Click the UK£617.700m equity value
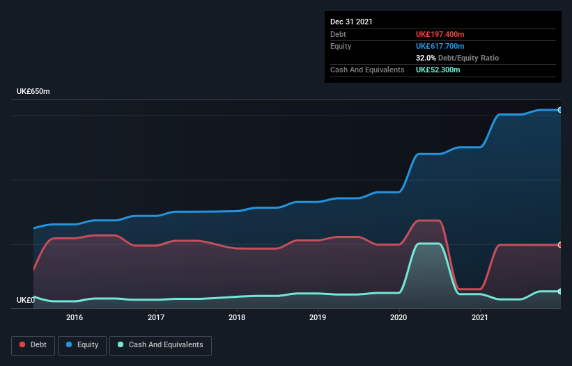572x366 pixels. [440, 46]
